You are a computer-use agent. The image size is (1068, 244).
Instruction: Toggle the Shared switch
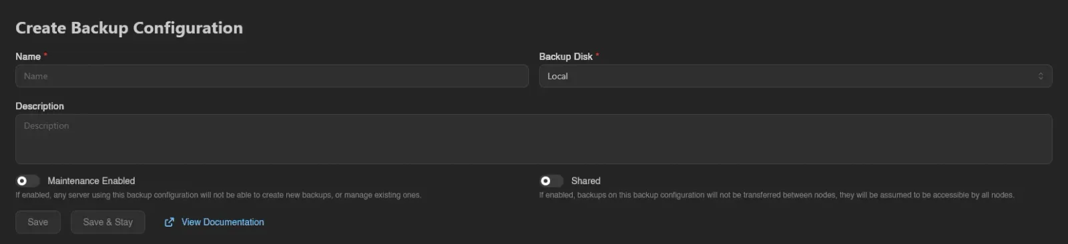pos(551,181)
